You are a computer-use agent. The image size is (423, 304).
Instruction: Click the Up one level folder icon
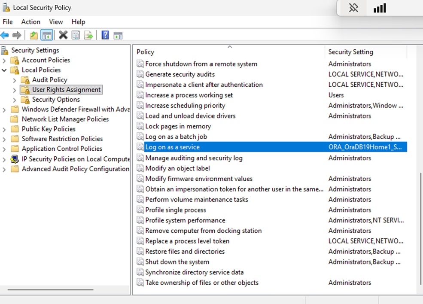[33, 35]
